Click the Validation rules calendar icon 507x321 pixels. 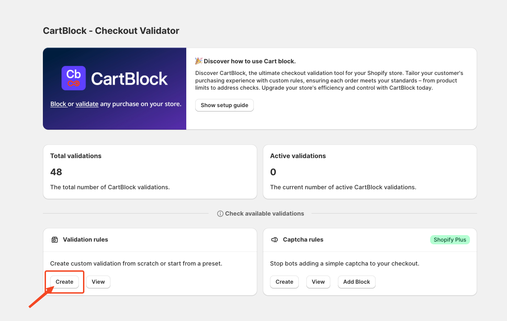(x=55, y=240)
